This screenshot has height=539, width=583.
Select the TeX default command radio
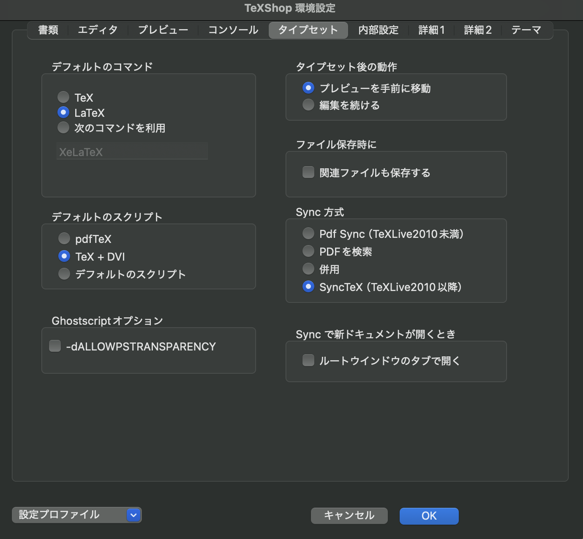tap(63, 97)
